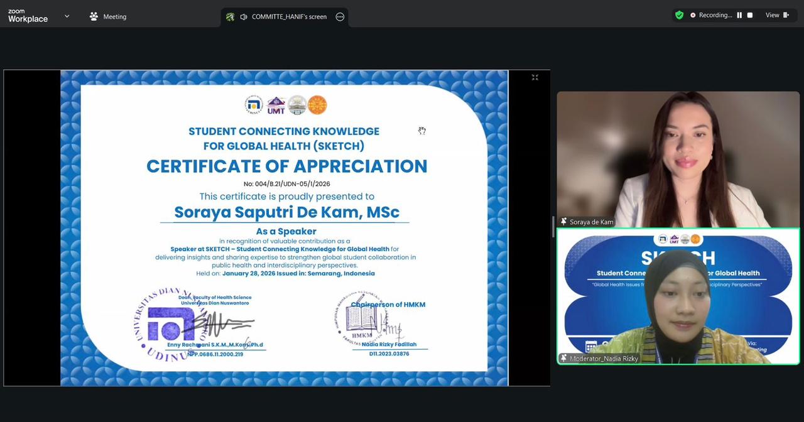804x422 pixels.
Task: Expand the Zoom Workplace dropdown chevron
Action: pyautogui.click(x=67, y=16)
